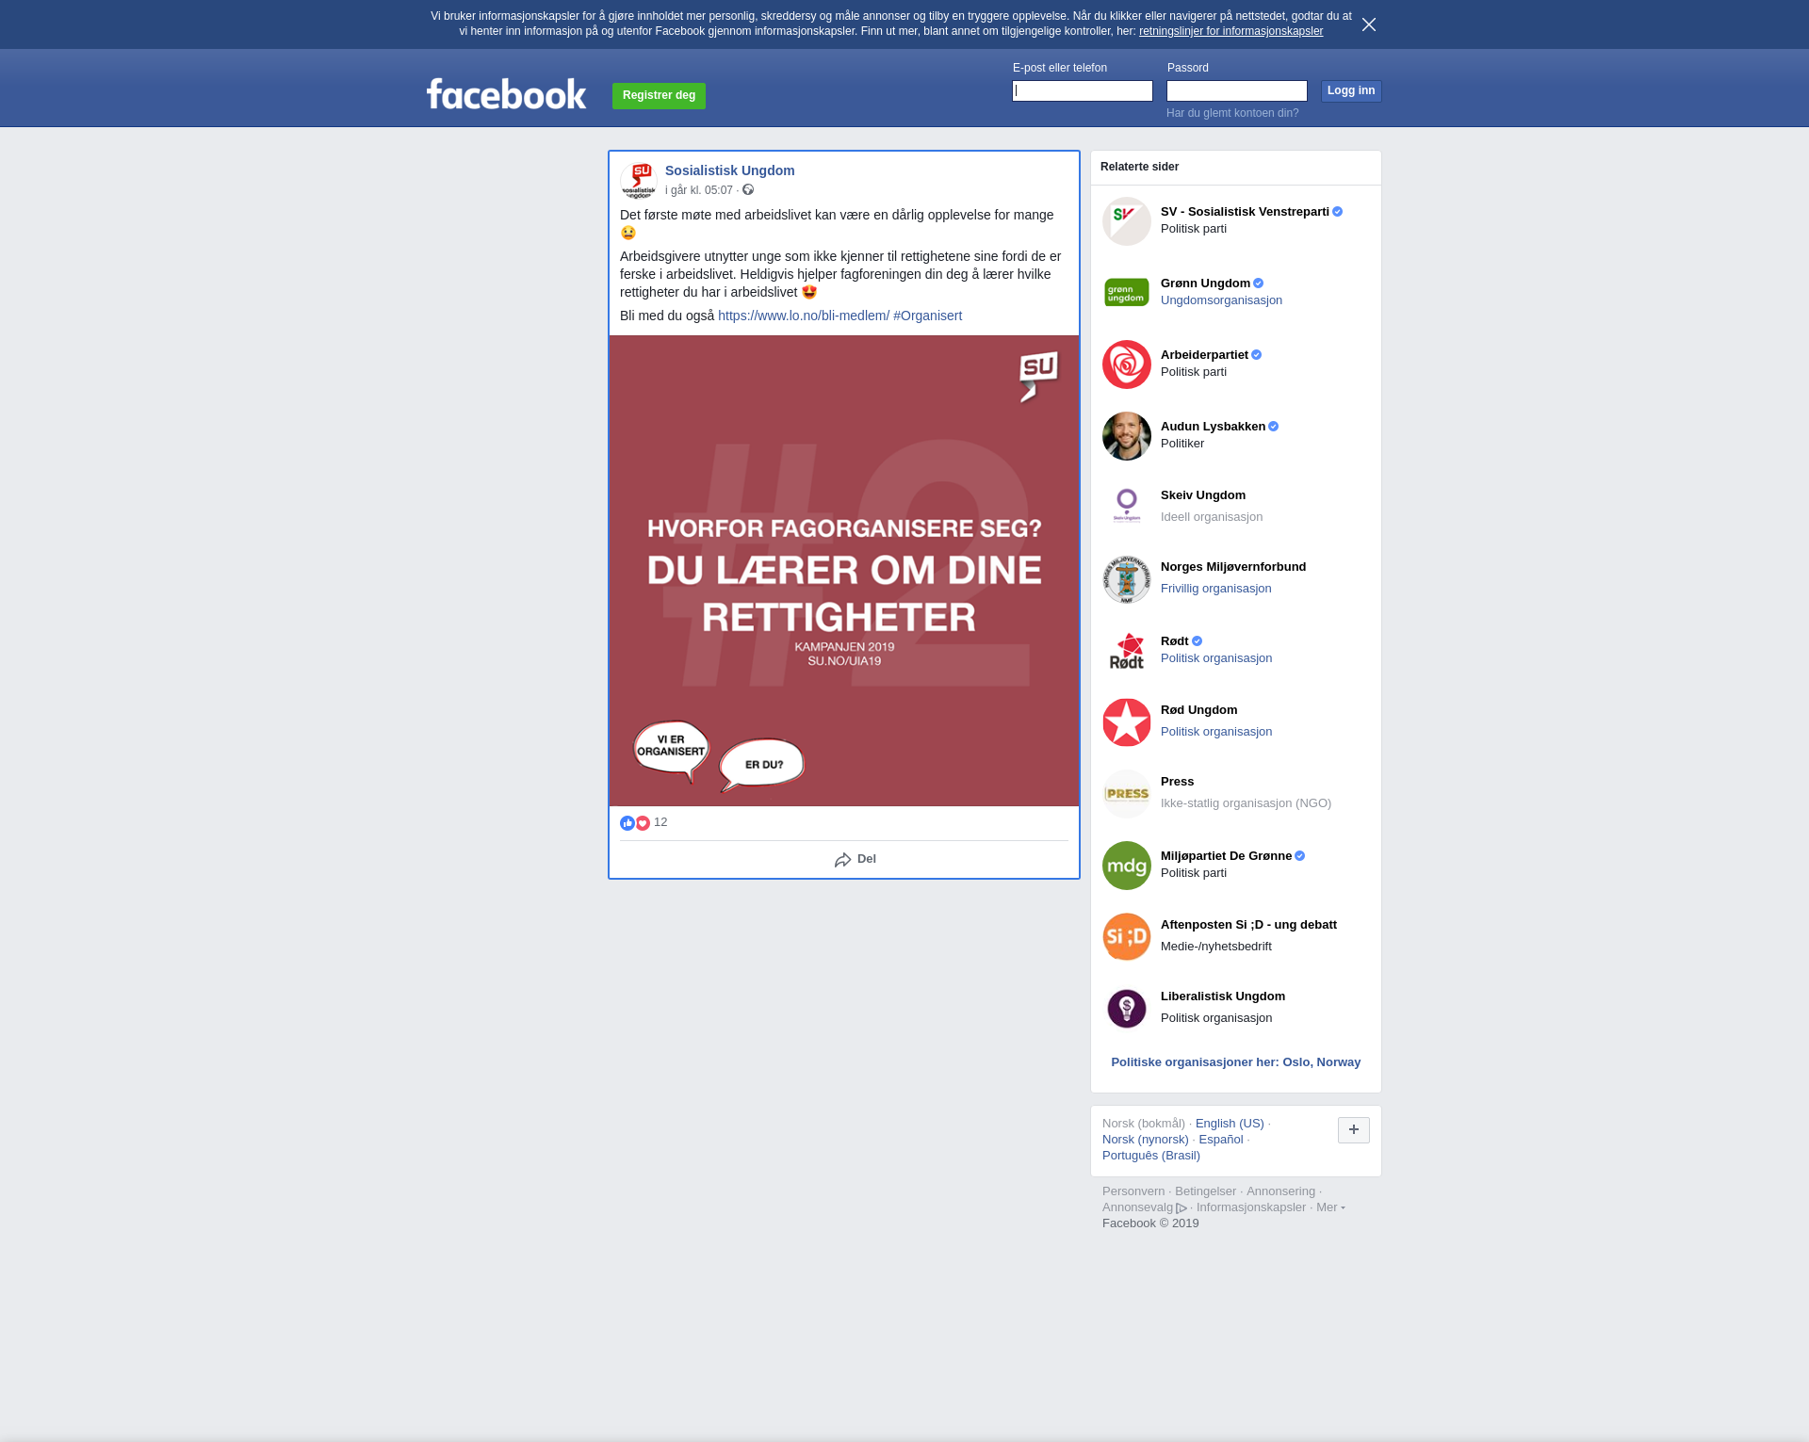1809x1442 pixels.
Task: Expand the Mer footer dropdown
Action: pyautogui.click(x=1330, y=1207)
